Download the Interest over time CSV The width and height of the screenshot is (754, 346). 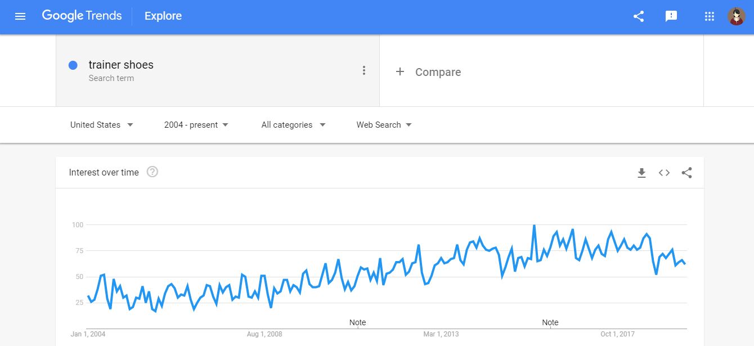(x=641, y=173)
